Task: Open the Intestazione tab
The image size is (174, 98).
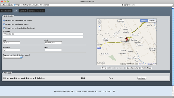Action: point(6,11)
